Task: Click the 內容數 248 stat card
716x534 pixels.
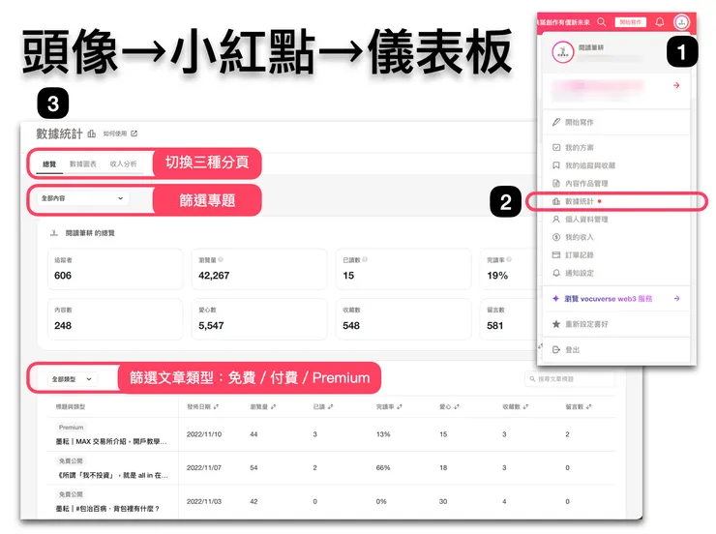Action: pos(114,319)
